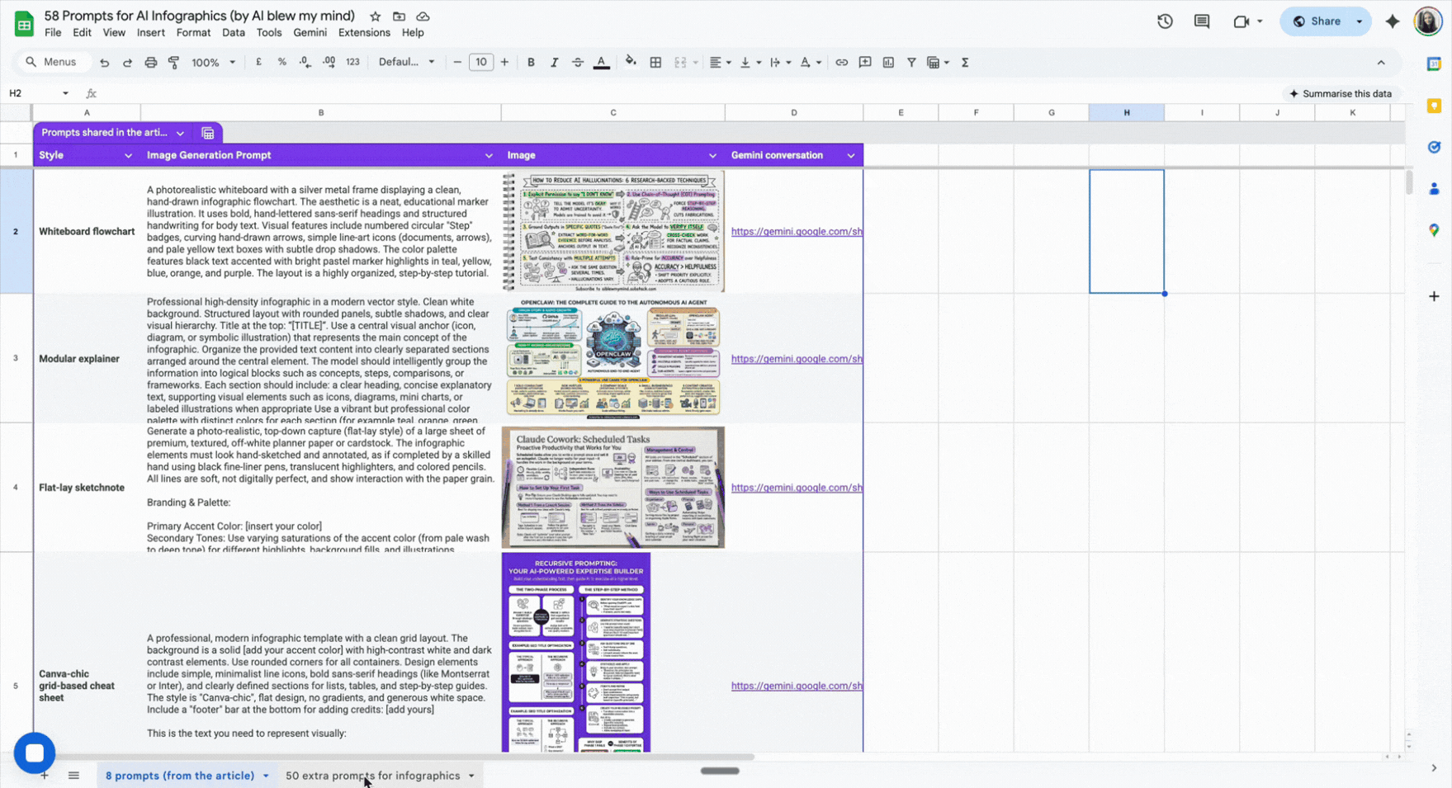Open the Format menu
Viewport: 1452px width, 788px height.
[193, 33]
